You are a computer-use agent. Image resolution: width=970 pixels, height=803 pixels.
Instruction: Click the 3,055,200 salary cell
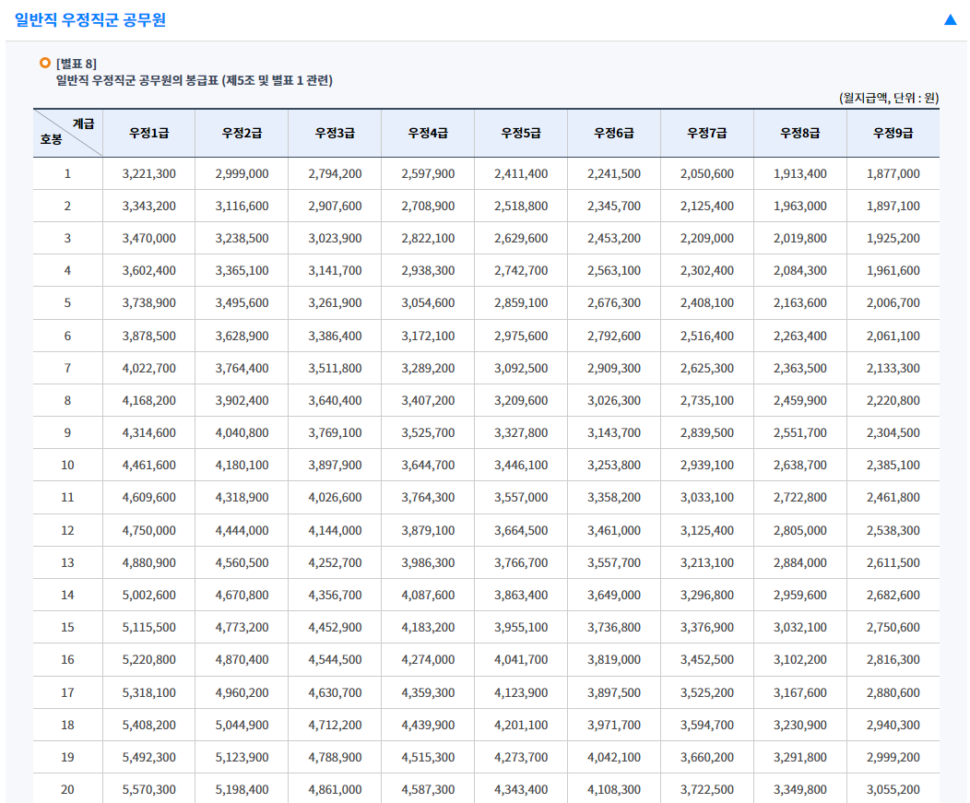pyautogui.click(x=893, y=789)
